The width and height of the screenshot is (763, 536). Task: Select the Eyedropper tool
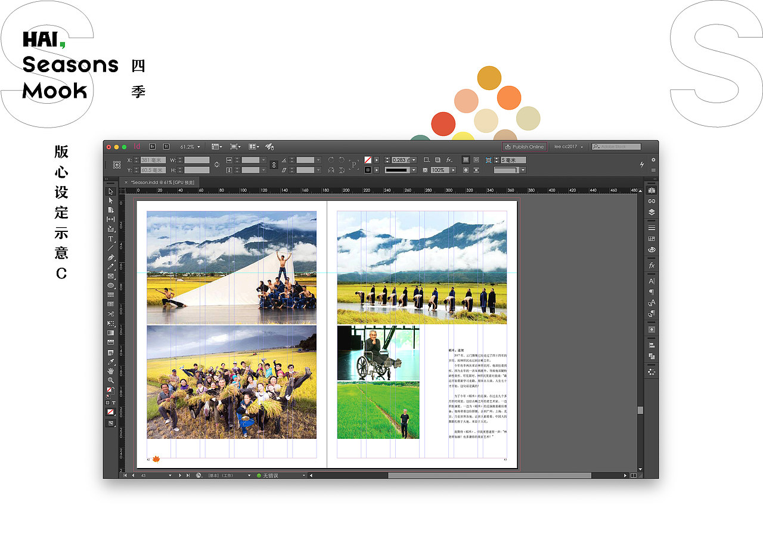(x=111, y=362)
